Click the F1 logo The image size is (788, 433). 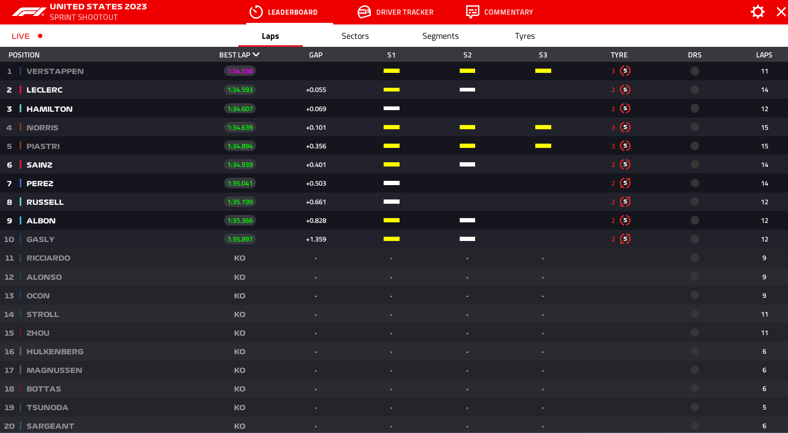point(29,12)
